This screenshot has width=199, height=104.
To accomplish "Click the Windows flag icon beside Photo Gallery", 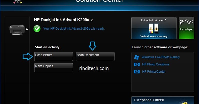I will (x=137, y=57).
